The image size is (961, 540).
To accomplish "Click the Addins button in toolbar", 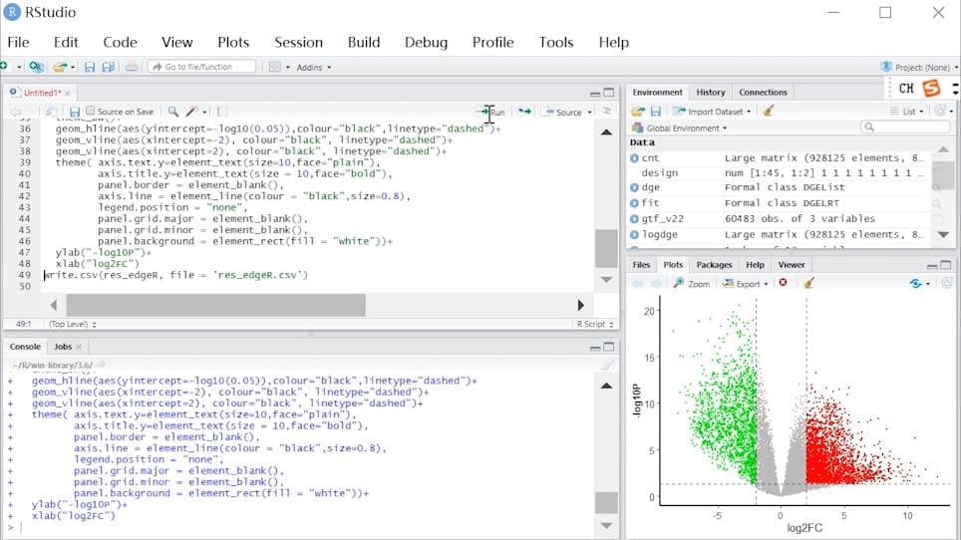I will 313,68.
